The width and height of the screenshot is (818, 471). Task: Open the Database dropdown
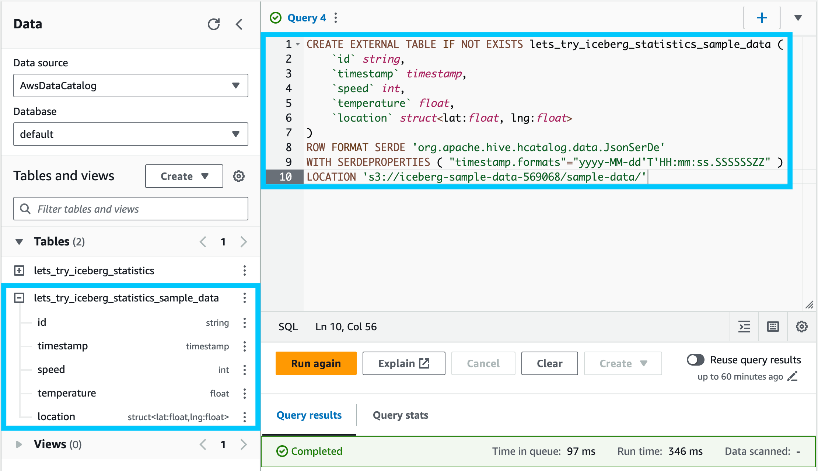click(130, 134)
